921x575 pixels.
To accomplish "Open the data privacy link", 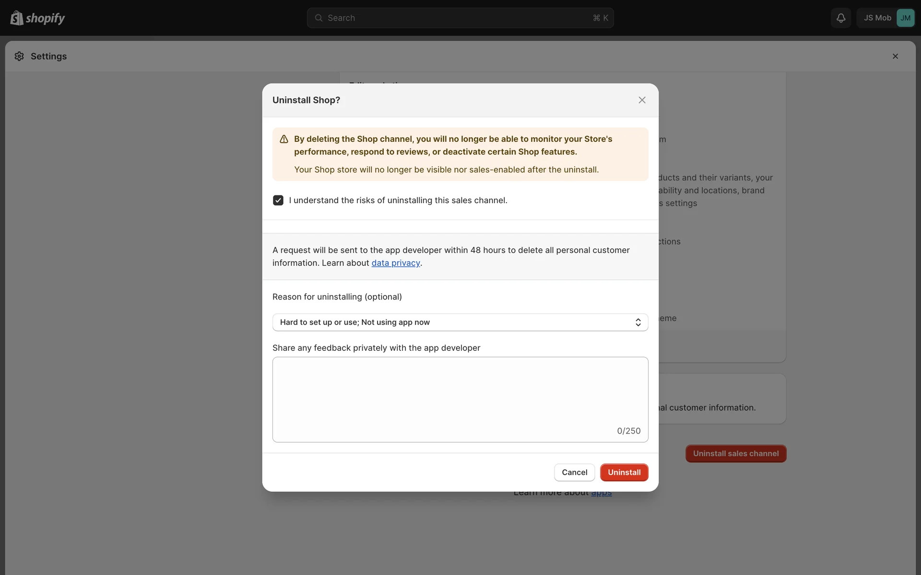I will point(395,263).
